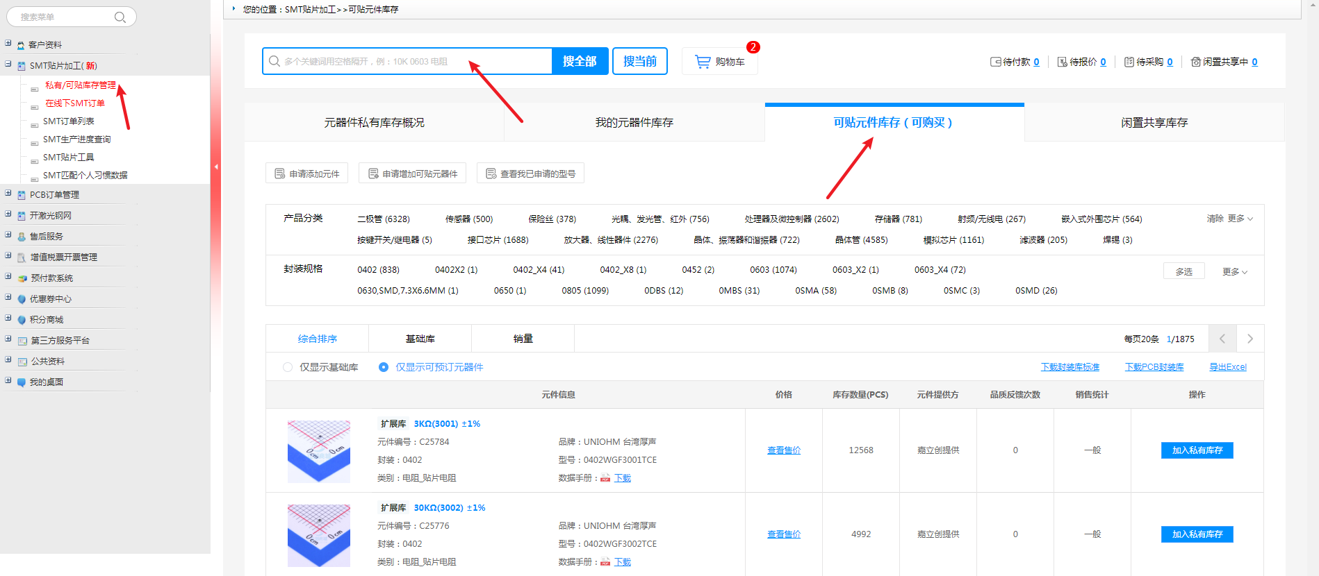Click 搜全部 search button
This screenshot has height=576, width=1319.
pyautogui.click(x=580, y=61)
